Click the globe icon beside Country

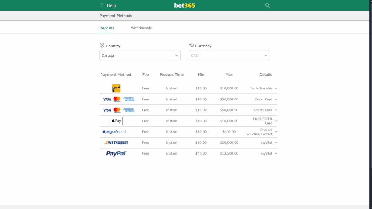101,45
